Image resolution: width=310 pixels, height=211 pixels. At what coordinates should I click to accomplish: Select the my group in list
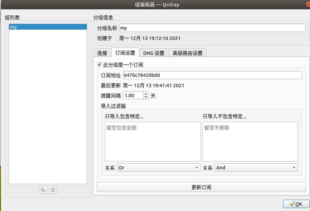[x=48, y=27]
